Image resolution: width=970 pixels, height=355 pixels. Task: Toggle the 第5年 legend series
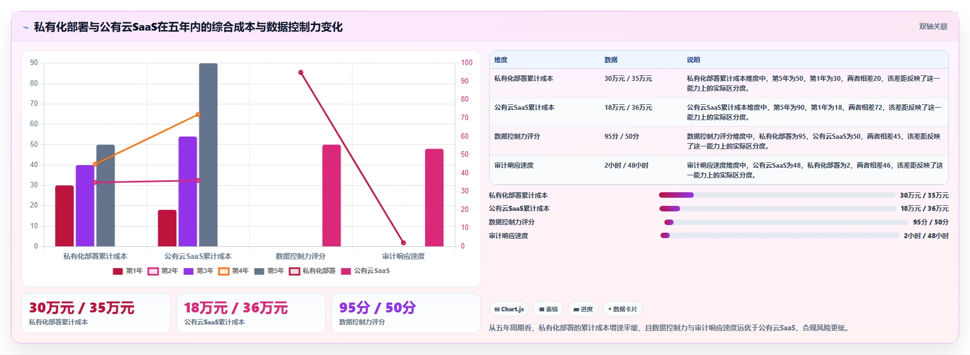[x=269, y=271]
